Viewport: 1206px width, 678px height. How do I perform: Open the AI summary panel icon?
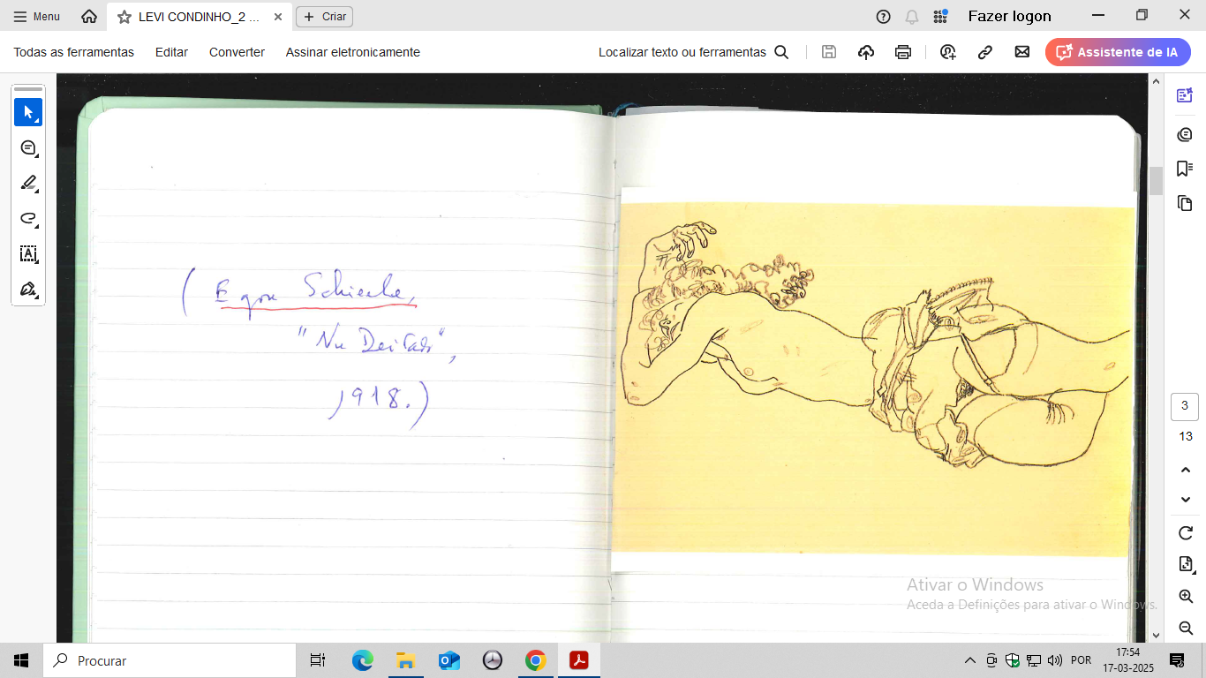[x=1185, y=95]
